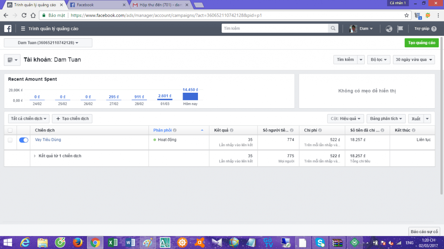Open the Dam Tuan account selector dropdown
This screenshot has width=444, height=249.
coord(48,43)
